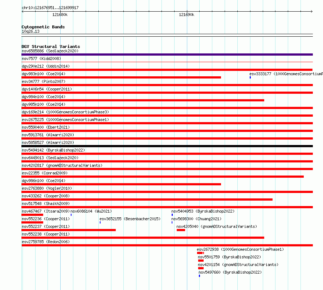Click esv2675225 (1000GenomesConsortiumPhase1) label

tap(65, 120)
